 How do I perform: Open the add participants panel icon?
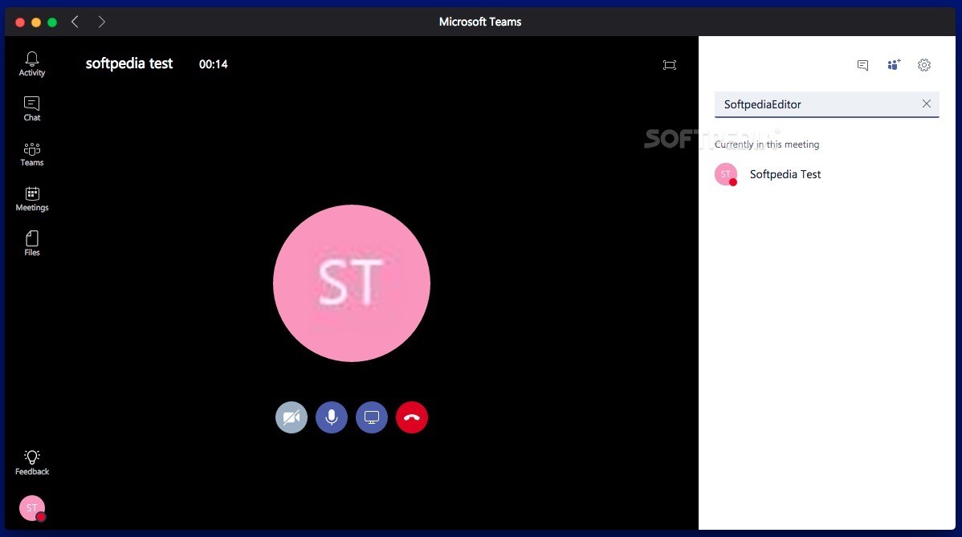click(894, 64)
